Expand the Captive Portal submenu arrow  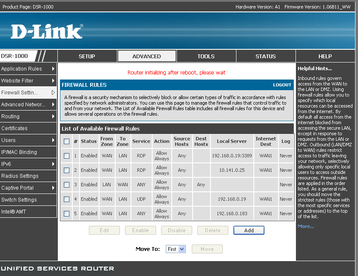tap(53, 188)
